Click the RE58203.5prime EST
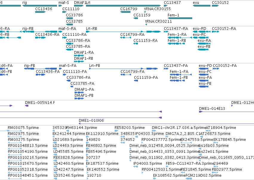The height and width of the screenshot is (180, 254). coord(116,131)
